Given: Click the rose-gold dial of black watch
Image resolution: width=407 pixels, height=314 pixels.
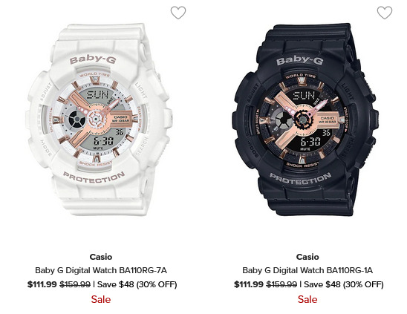Looking at the screenshot, I should (302, 120).
